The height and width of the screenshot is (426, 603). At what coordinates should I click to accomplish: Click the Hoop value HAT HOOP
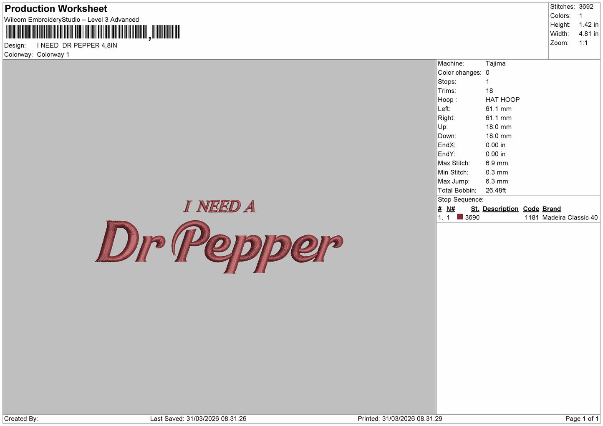click(x=502, y=100)
